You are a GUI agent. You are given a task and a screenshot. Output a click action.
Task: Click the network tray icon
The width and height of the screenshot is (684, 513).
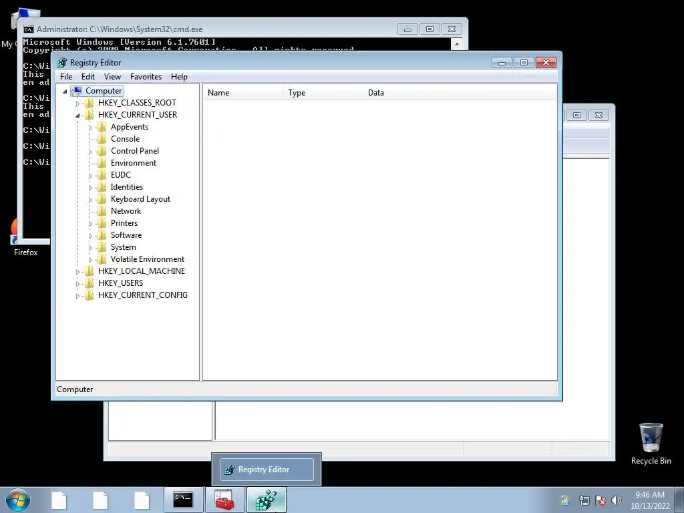click(584, 500)
